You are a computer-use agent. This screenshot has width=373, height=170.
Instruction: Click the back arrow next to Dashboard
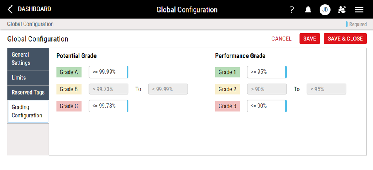tap(10, 9)
